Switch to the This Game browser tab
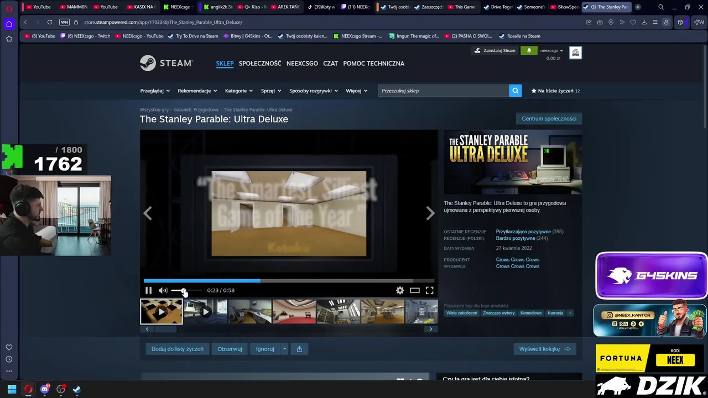This screenshot has height=398, width=708. pos(461,7)
